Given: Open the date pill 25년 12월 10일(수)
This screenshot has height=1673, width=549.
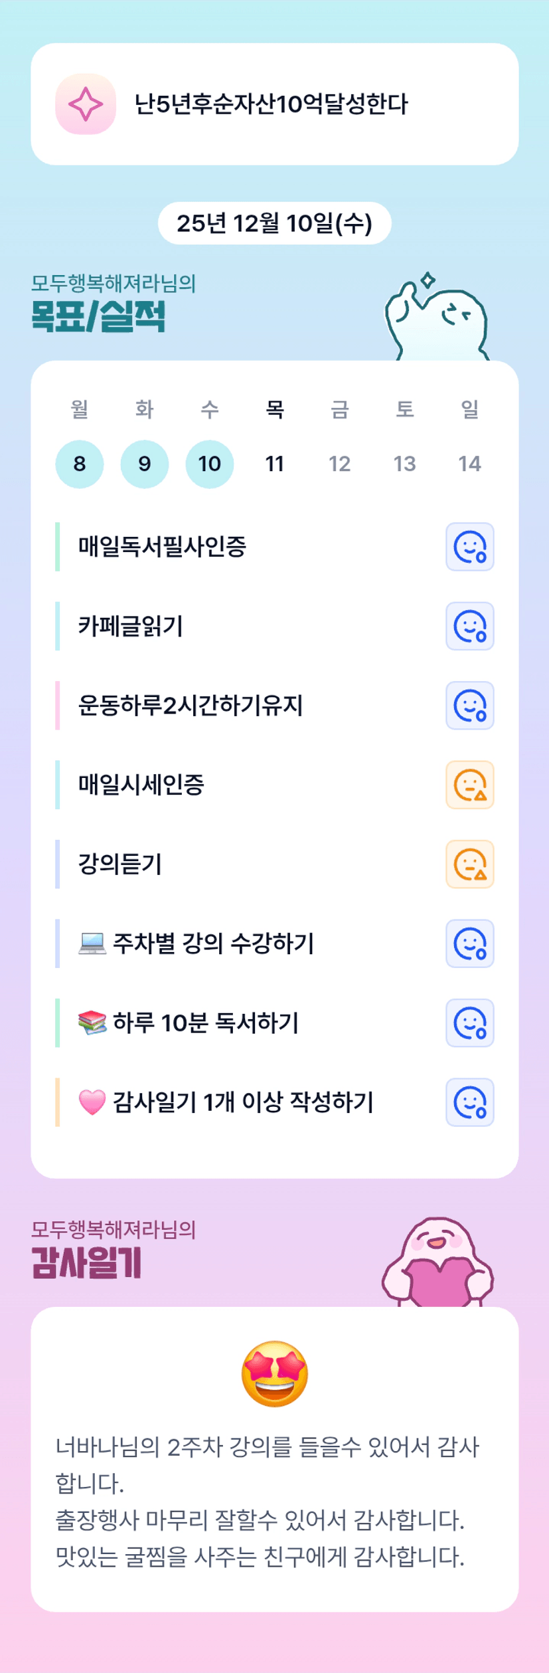Looking at the screenshot, I should 274,223.
